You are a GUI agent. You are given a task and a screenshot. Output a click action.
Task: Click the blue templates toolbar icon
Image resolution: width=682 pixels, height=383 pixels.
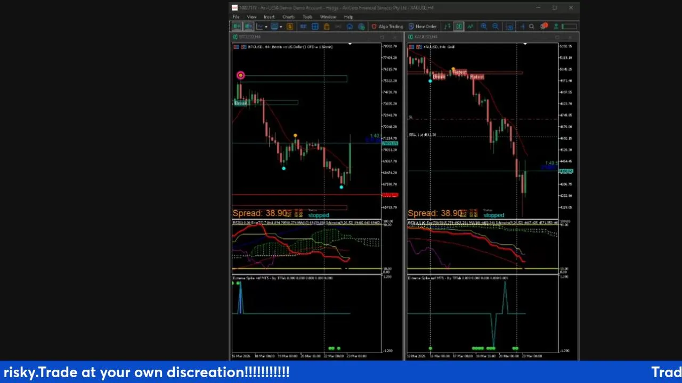click(x=275, y=26)
